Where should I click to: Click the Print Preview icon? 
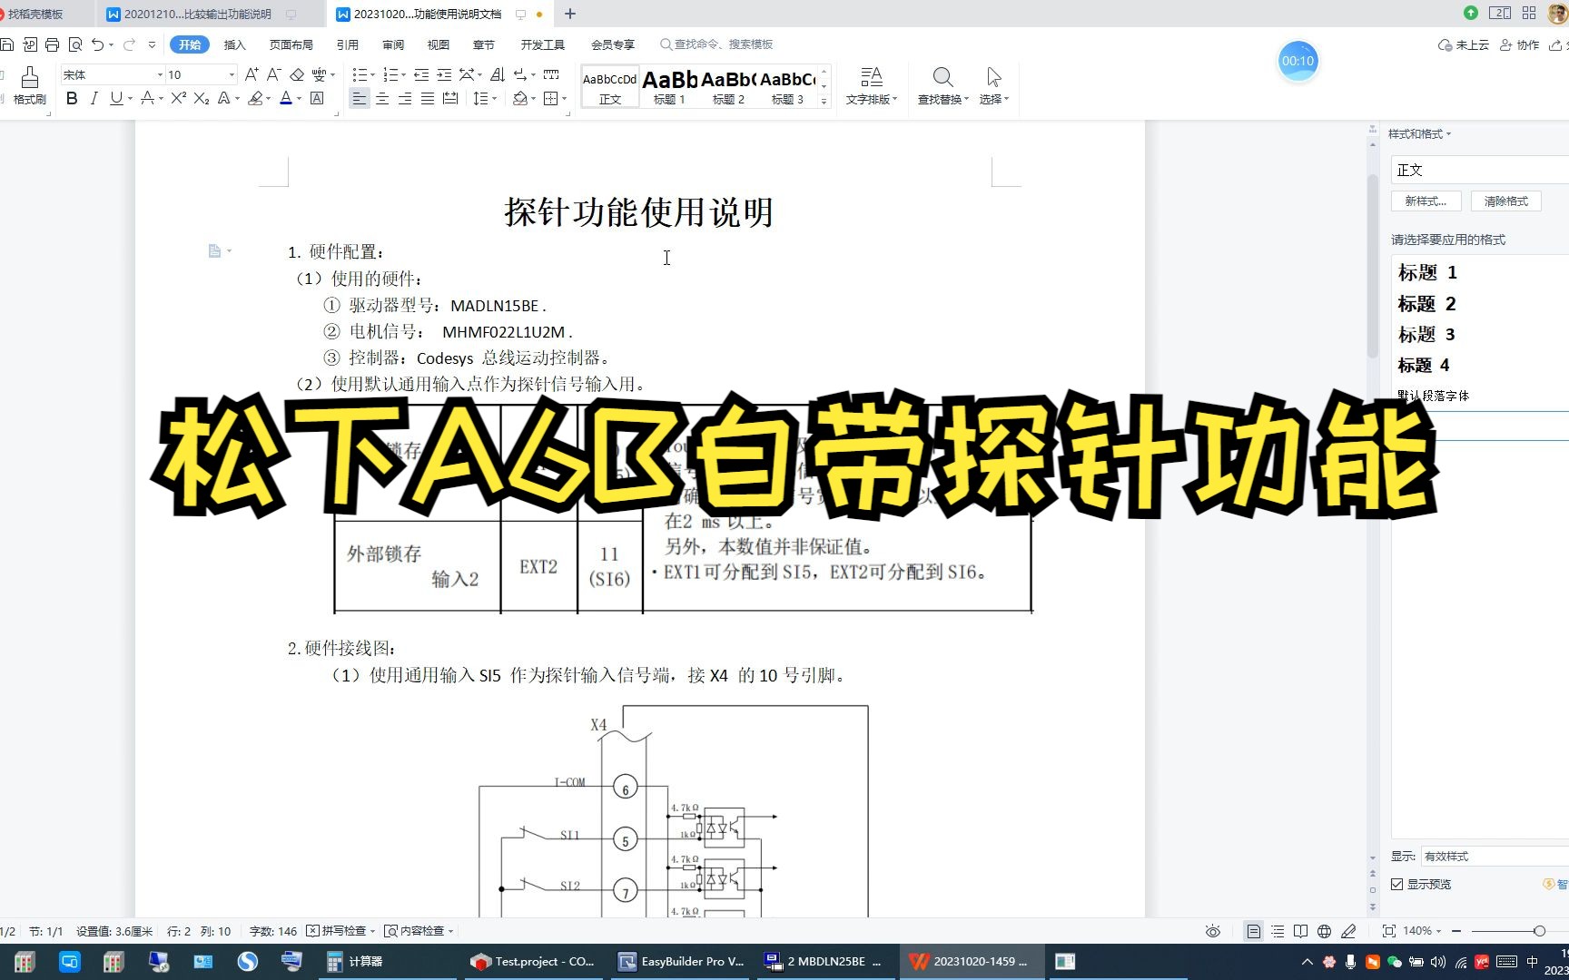75,44
